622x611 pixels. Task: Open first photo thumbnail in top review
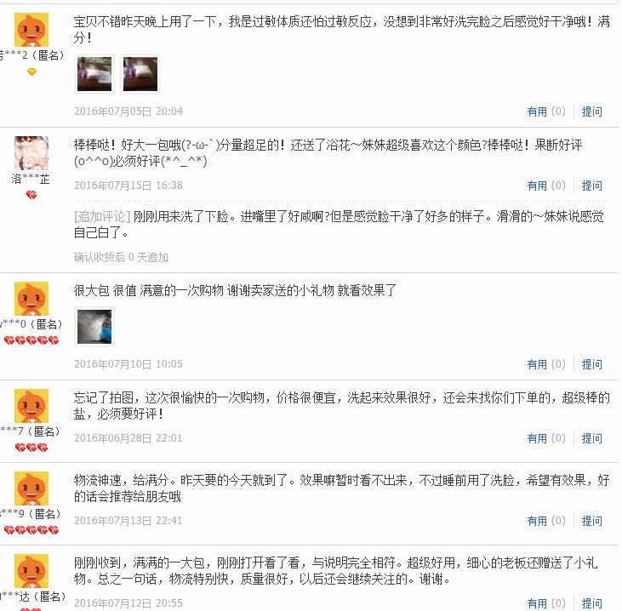pyautogui.click(x=94, y=74)
